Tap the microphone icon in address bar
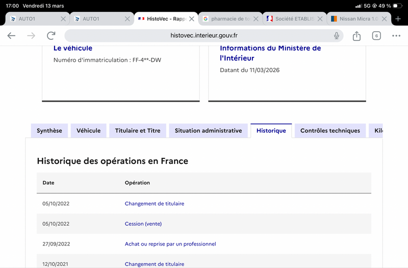 [337, 36]
